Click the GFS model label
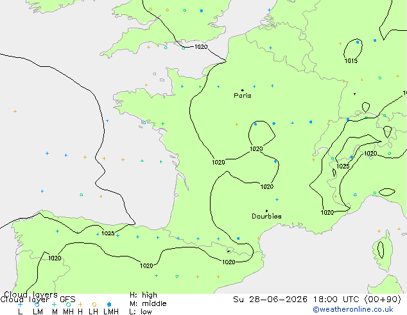The height and width of the screenshot is (315, 407). 67,300
